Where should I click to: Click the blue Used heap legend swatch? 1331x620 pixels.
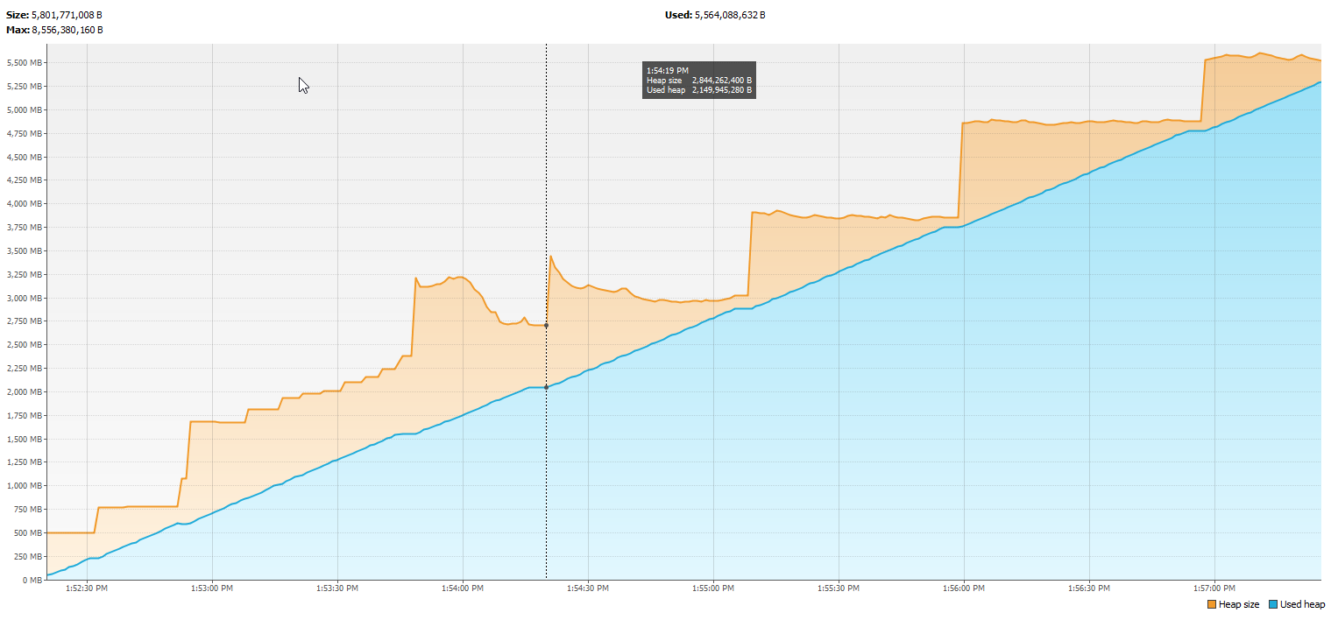(x=1273, y=605)
